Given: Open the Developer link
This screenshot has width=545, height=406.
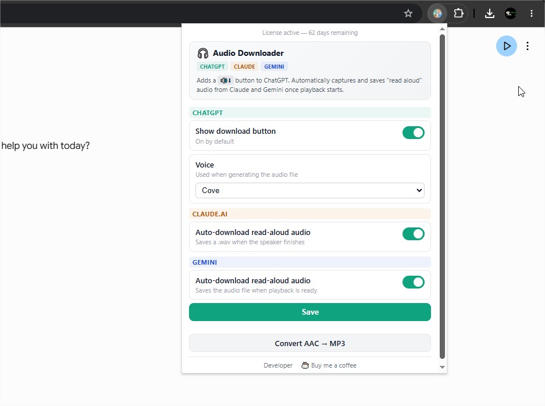Looking at the screenshot, I should (278, 365).
